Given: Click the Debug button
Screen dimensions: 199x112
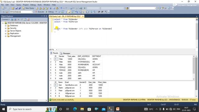Looking at the screenshot, I should tap(50, 12).
